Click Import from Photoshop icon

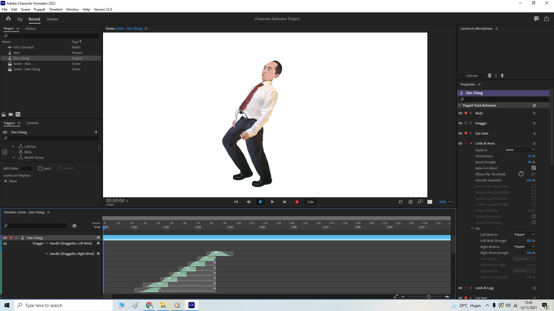coord(18,114)
